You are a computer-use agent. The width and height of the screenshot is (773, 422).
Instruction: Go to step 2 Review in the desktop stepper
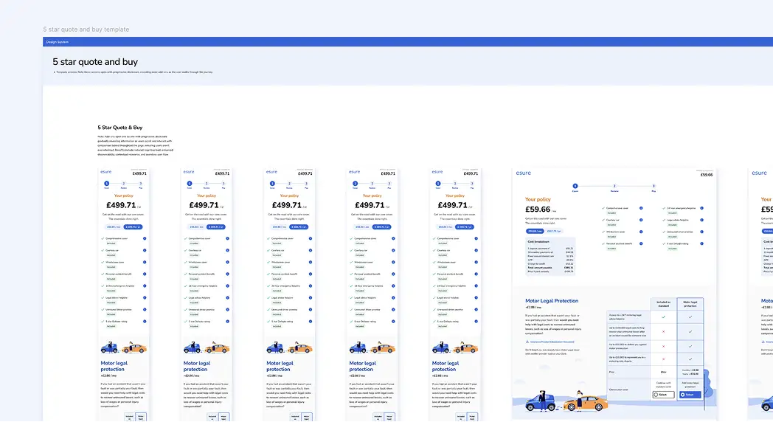614,187
